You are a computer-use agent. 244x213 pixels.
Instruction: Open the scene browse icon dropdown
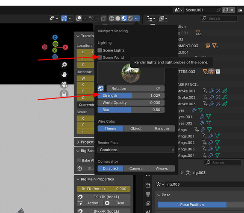pyautogui.click(x=178, y=10)
